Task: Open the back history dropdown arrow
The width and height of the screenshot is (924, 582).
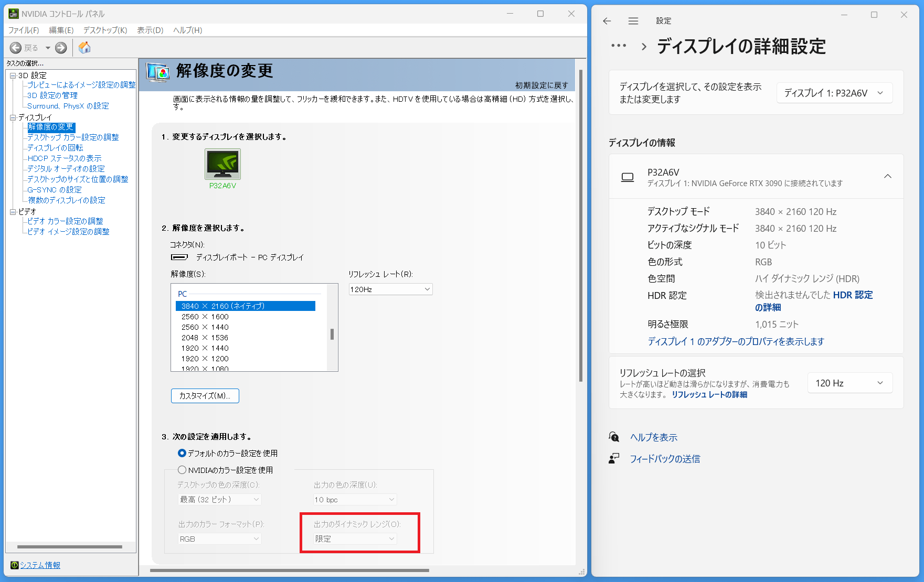Action: (48, 48)
